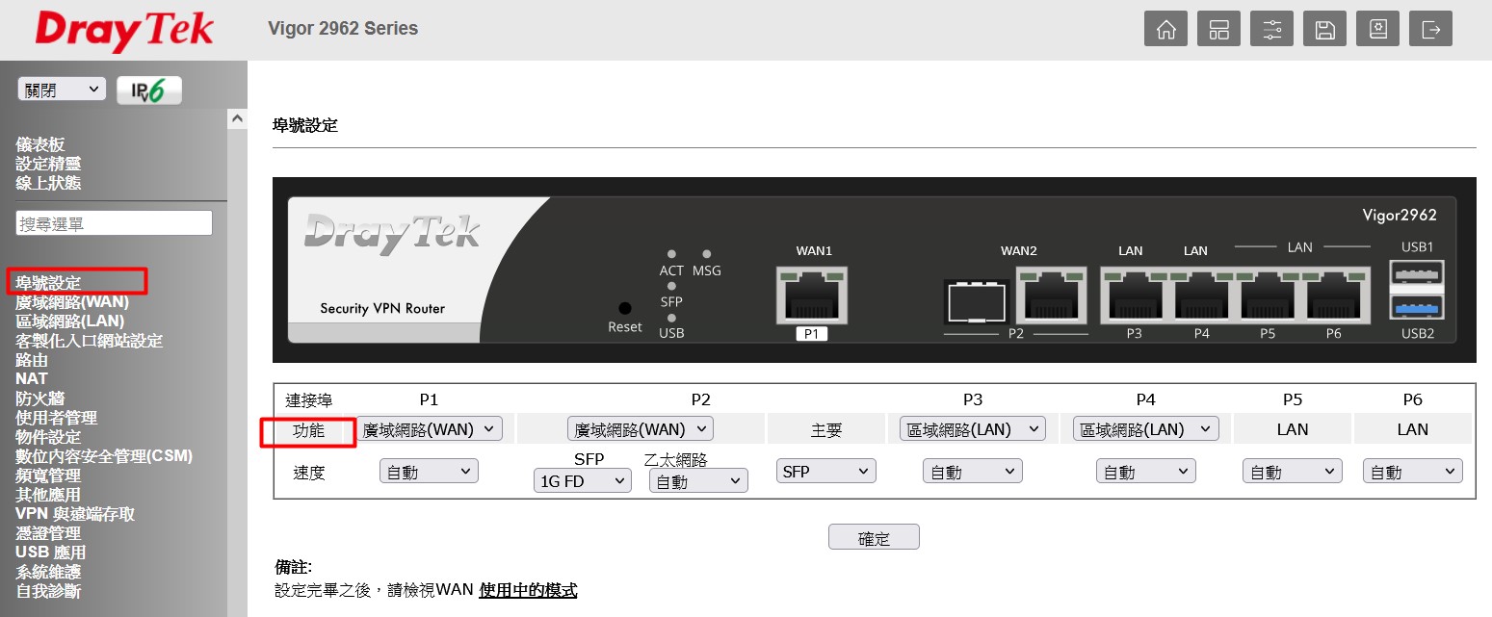Screen dimensions: 1492x617
Task: Click the 確定 button
Action: point(874,538)
